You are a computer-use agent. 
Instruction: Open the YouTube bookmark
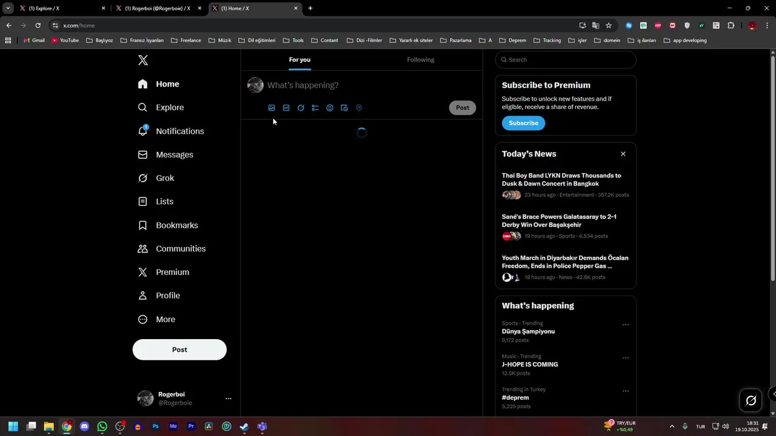(x=65, y=41)
